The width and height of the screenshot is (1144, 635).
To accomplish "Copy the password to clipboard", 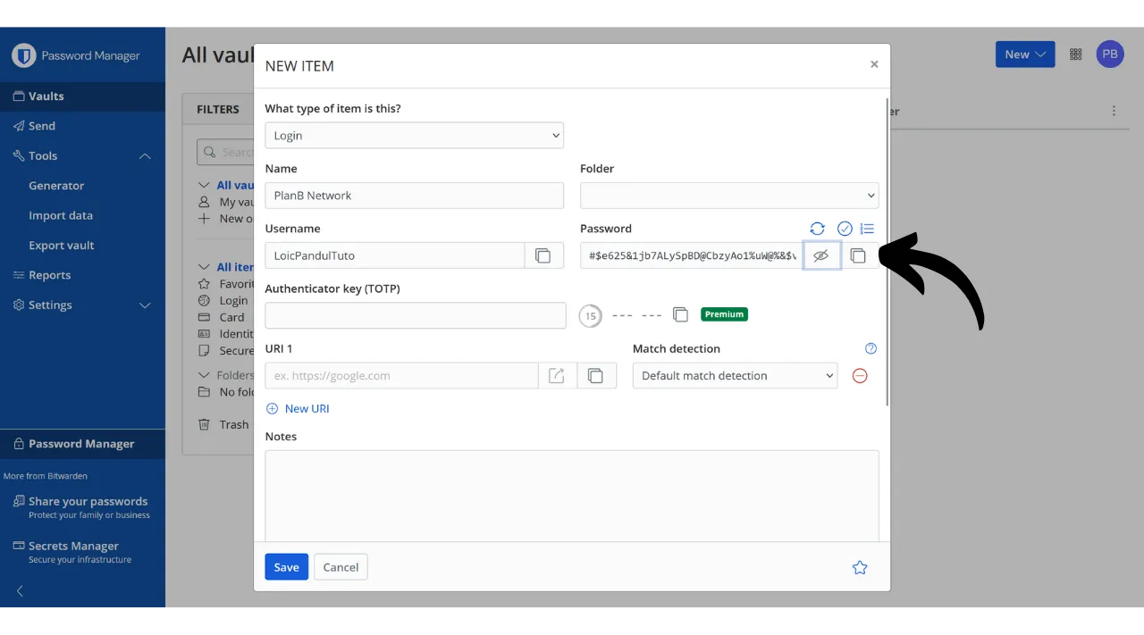I will coord(858,255).
